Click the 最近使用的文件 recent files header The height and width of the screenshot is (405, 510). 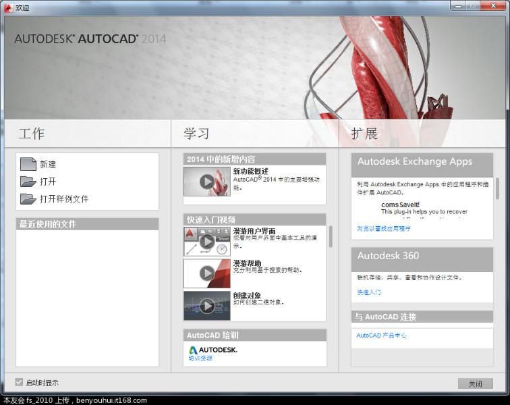click(87, 224)
